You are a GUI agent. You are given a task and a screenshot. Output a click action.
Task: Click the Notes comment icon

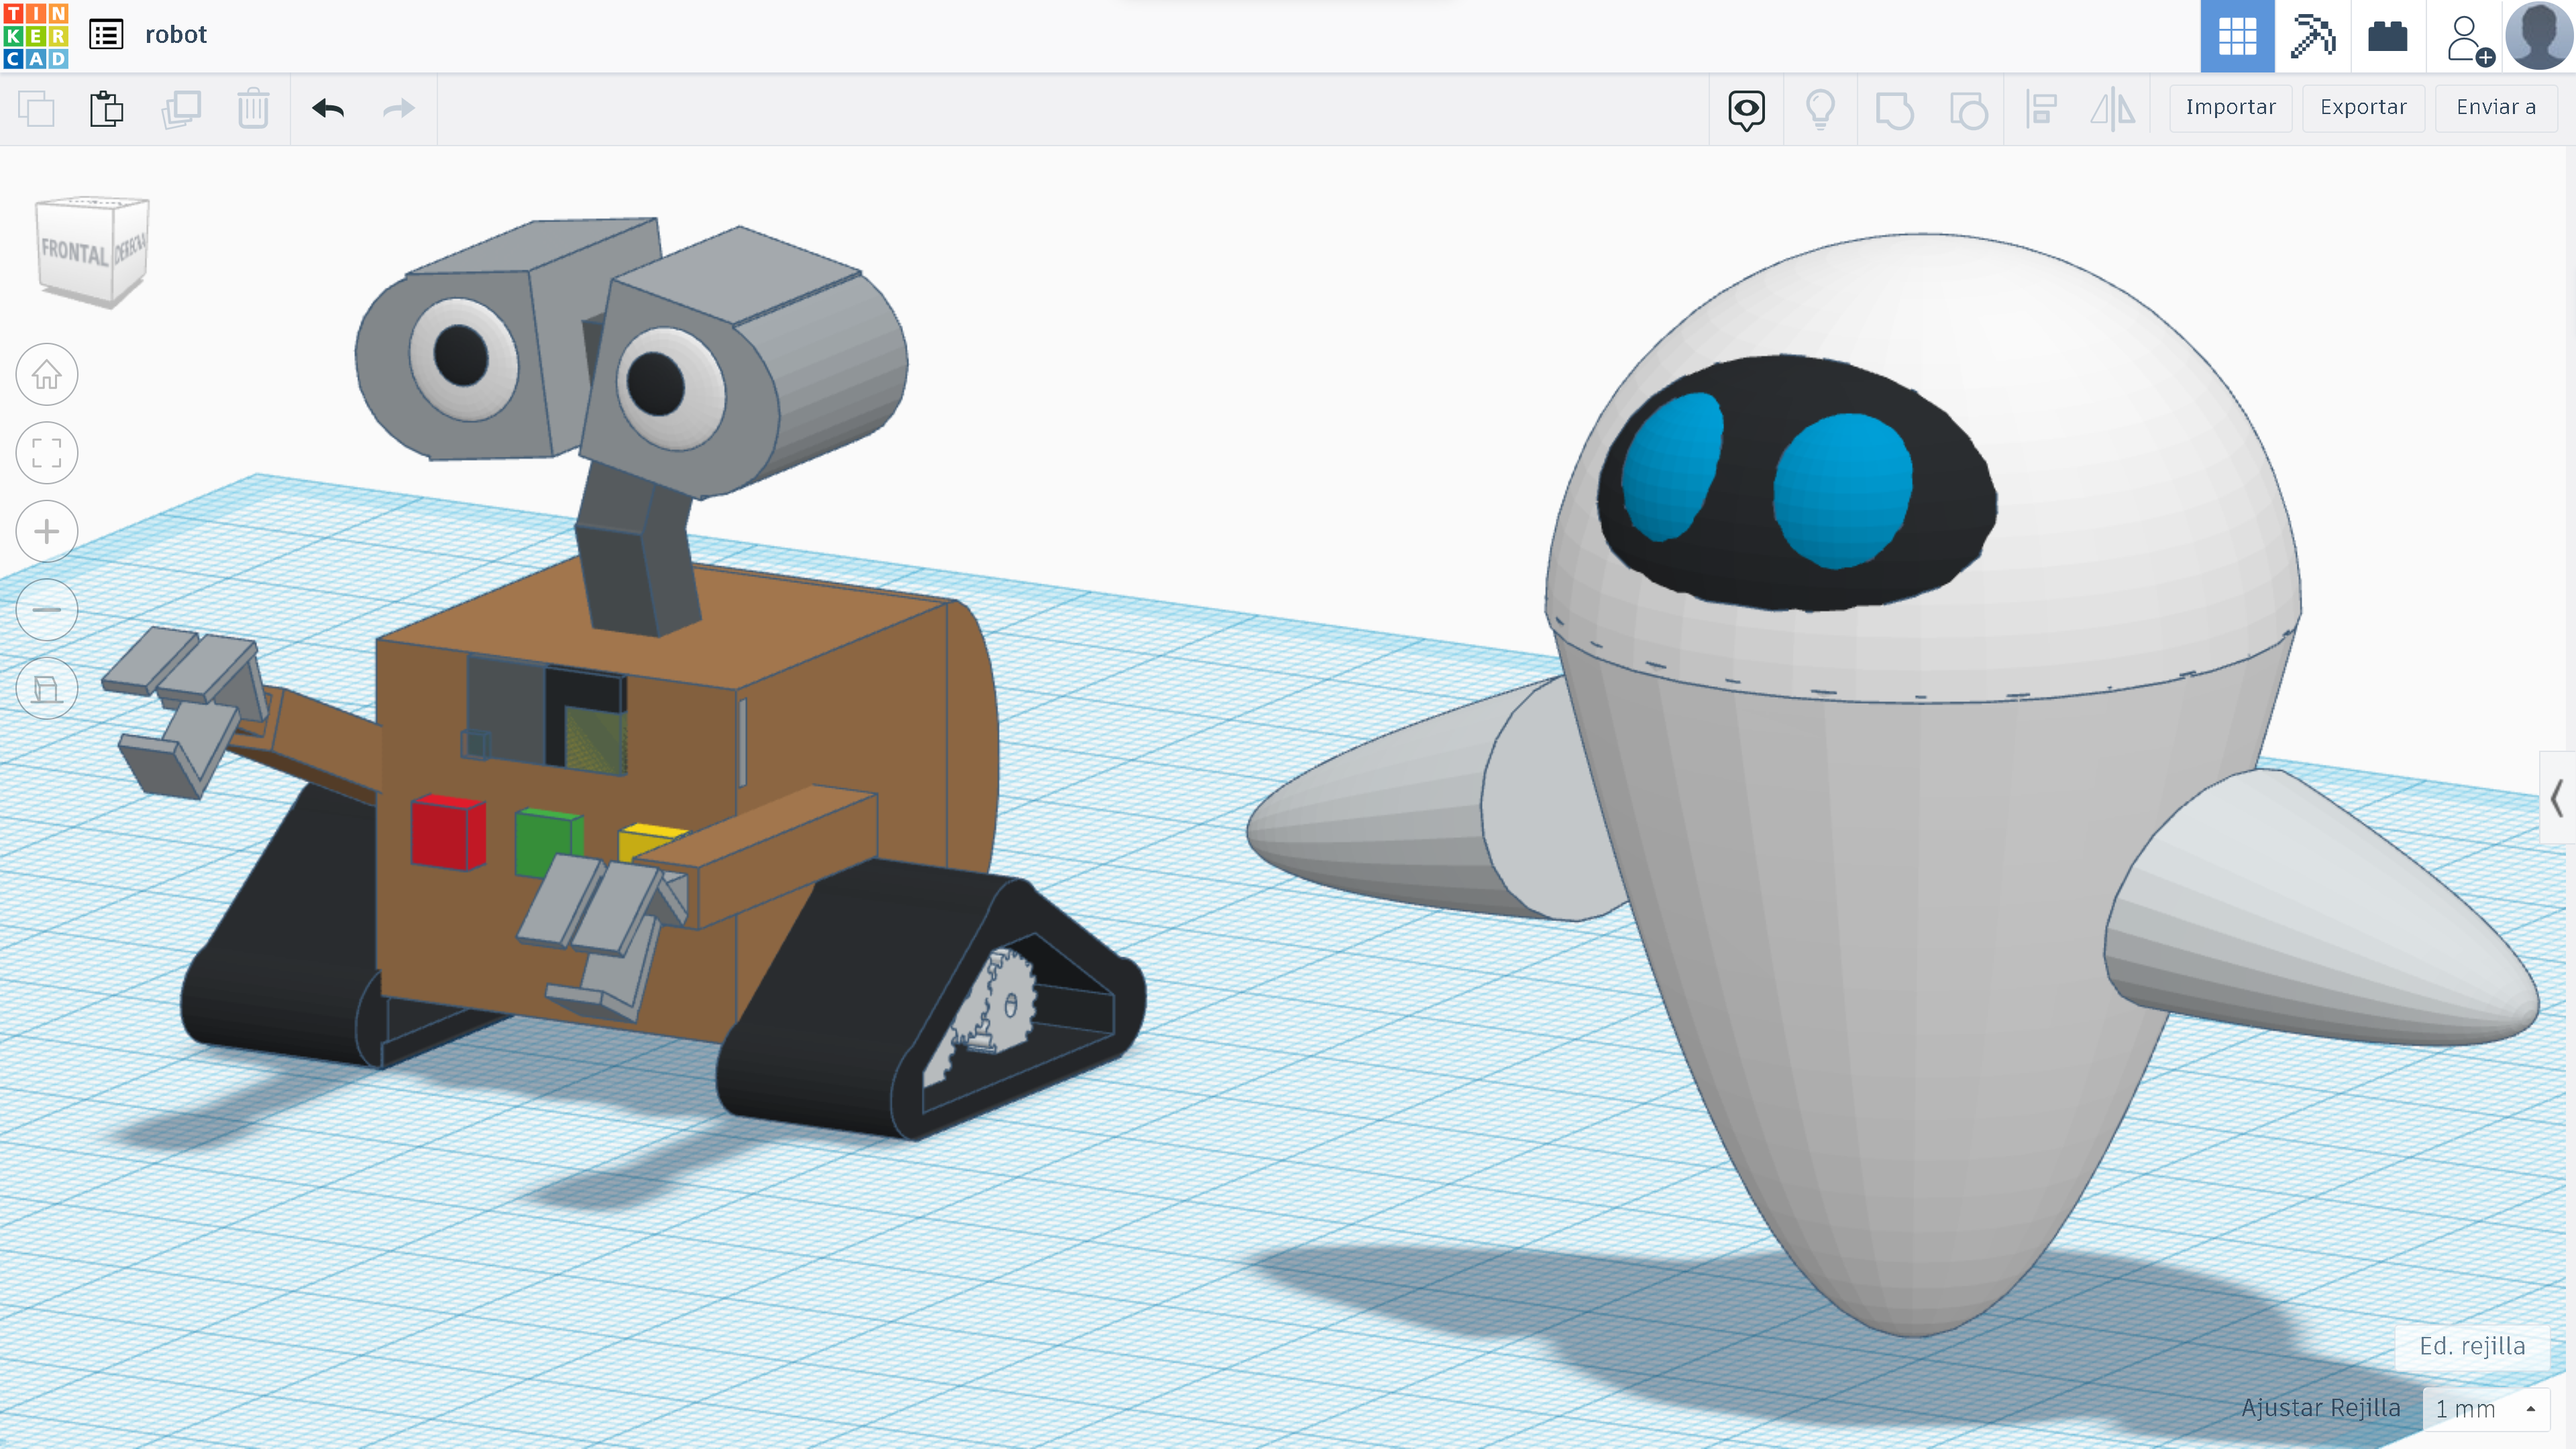pyautogui.click(x=1745, y=111)
